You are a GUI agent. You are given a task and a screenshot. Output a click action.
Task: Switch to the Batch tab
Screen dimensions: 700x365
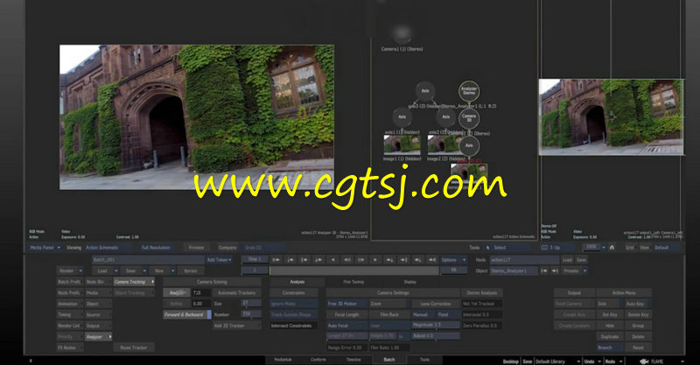click(389, 360)
